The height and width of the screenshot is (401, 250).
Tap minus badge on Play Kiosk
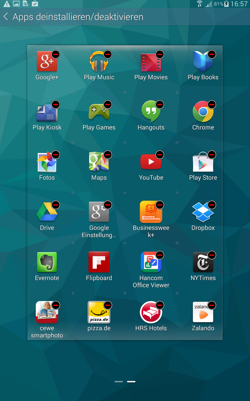tap(56, 104)
